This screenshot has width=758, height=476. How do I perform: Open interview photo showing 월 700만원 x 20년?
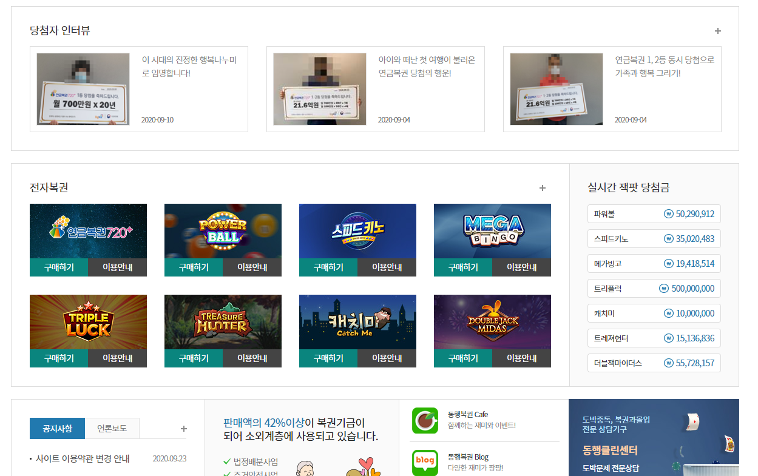click(x=83, y=89)
